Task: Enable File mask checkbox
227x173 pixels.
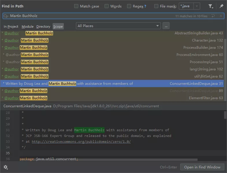Action: (x=156, y=6)
